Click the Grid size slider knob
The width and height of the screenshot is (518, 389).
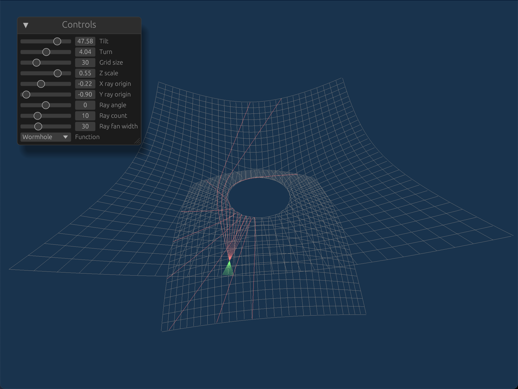click(x=36, y=63)
